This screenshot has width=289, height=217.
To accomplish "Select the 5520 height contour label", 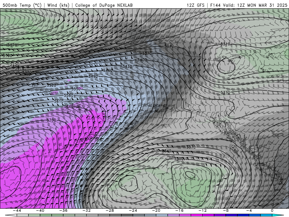I will click(51, 85).
